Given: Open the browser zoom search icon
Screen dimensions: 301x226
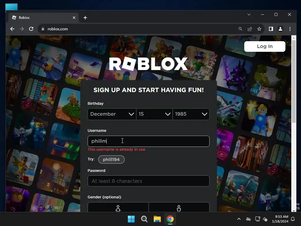Looking at the screenshot, I should coord(240,29).
